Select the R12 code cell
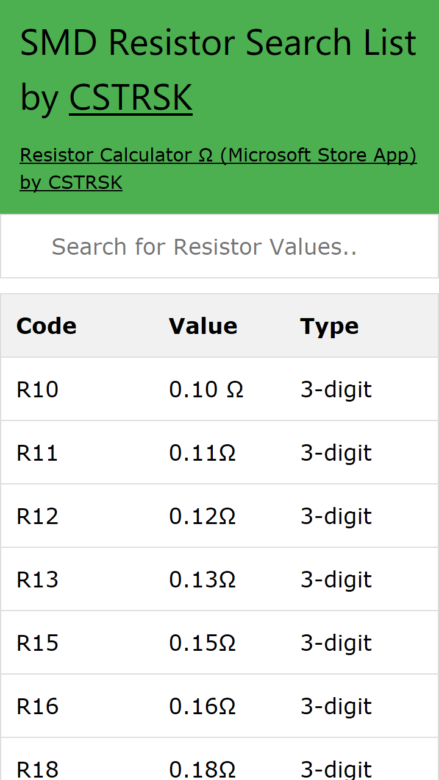439x780 pixels. (38, 516)
